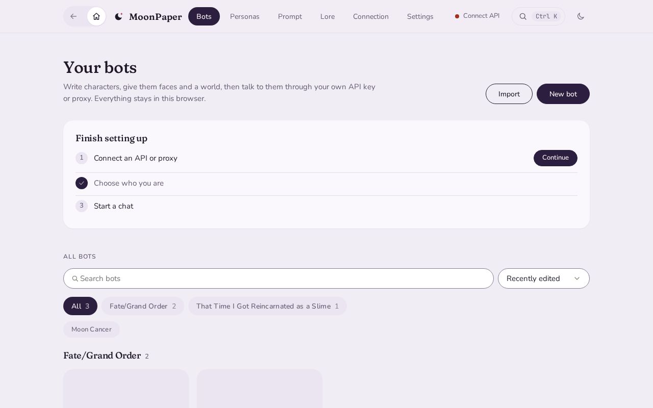
Task: Click the Connect API status button
Action: (x=478, y=16)
